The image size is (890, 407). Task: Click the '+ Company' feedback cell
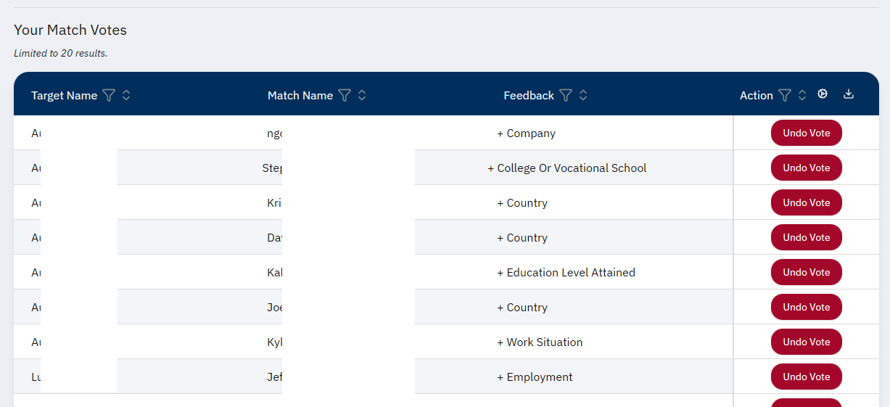pos(526,133)
